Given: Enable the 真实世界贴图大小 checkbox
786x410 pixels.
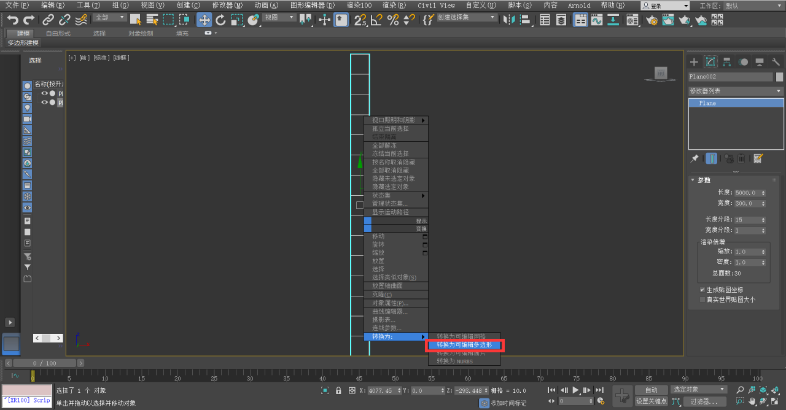Looking at the screenshot, I should (x=702, y=300).
